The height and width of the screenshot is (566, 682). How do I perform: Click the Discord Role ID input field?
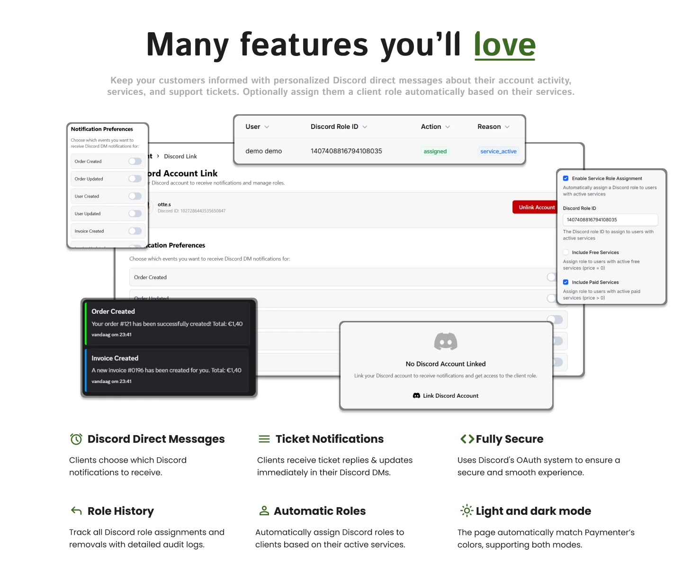coord(610,219)
